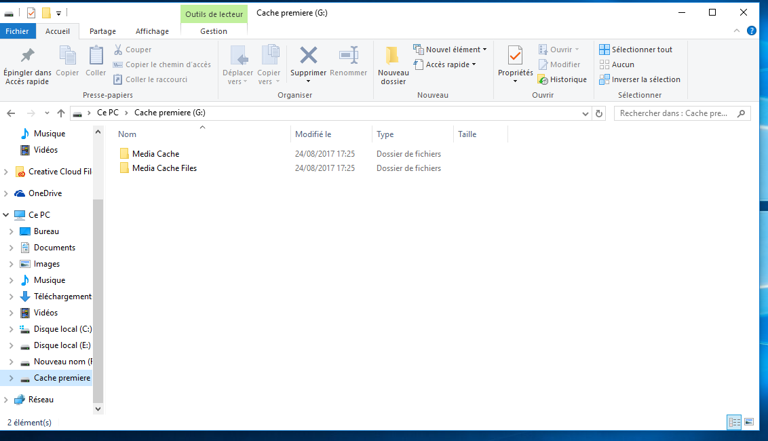The height and width of the screenshot is (441, 768).
Task: Click the up arrow navigation icon
Action: point(61,113)
